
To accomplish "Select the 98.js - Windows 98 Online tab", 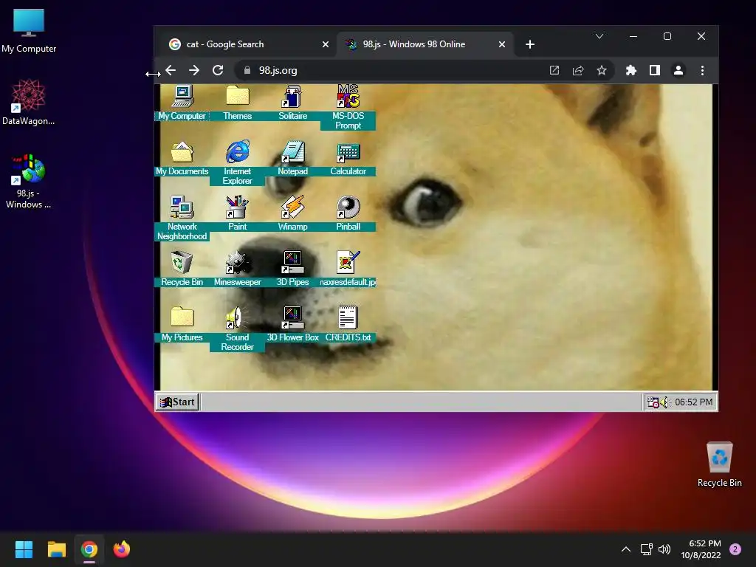I will pos(425,44).
